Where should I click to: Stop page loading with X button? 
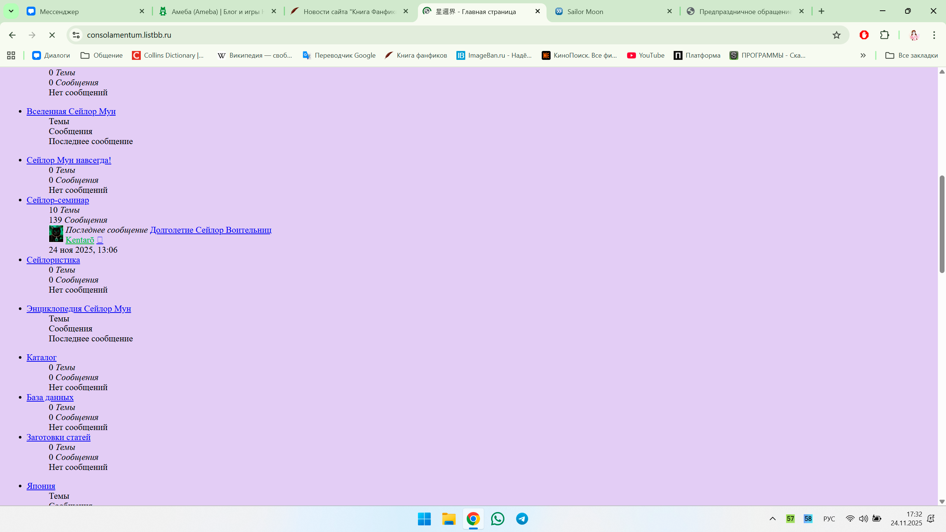[52, 35]
